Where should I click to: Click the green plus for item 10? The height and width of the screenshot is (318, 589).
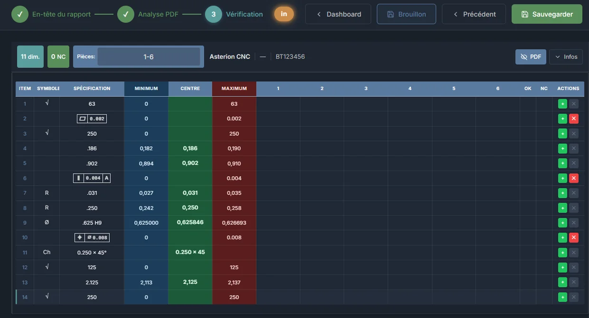pyautogui.click(x=562, y=237)
